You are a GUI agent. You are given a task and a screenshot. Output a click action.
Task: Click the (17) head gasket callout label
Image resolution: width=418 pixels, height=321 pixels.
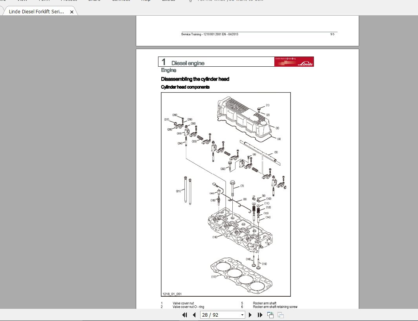214,277
